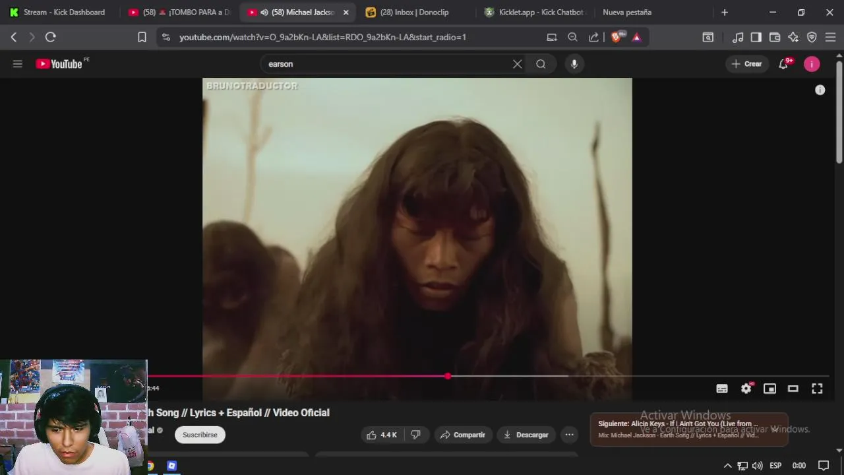This screenshot has height=475, width=844.
Task: Open the player settings gear
Action: 746,389
